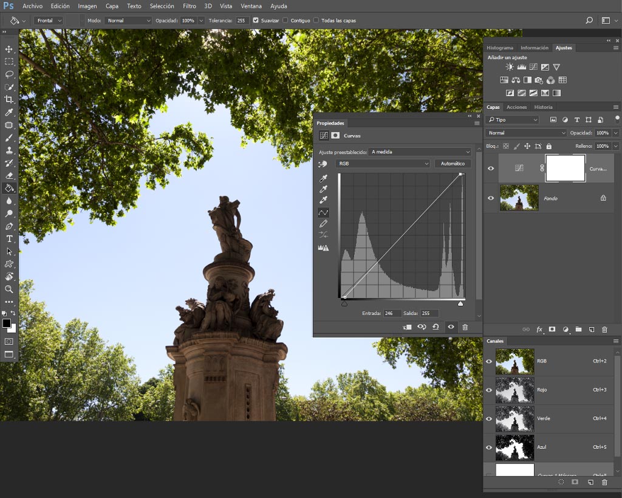Open the layer blend mode Normal dropdown

526,133
